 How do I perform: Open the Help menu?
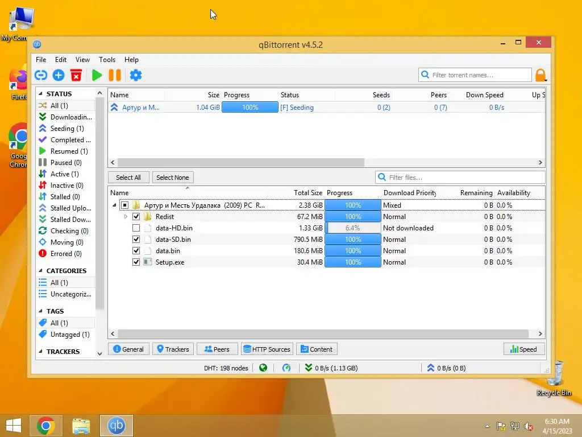(131, 59)
